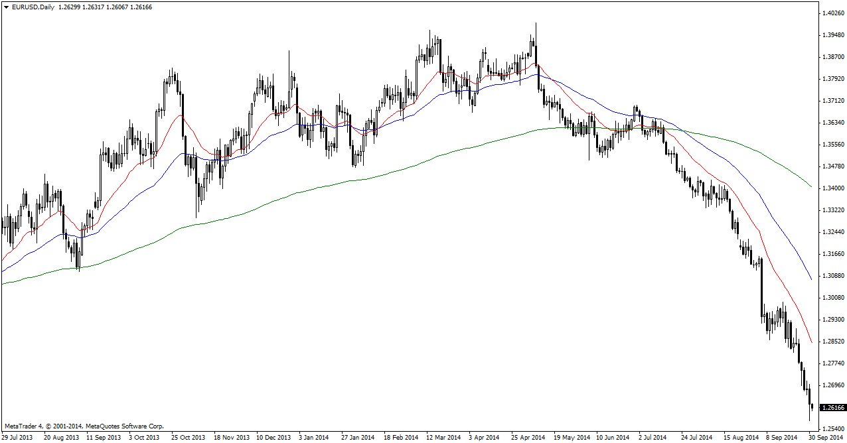
Task: Click the triangle arrow beside EURUSD,Daily
Action: [7, 7]
